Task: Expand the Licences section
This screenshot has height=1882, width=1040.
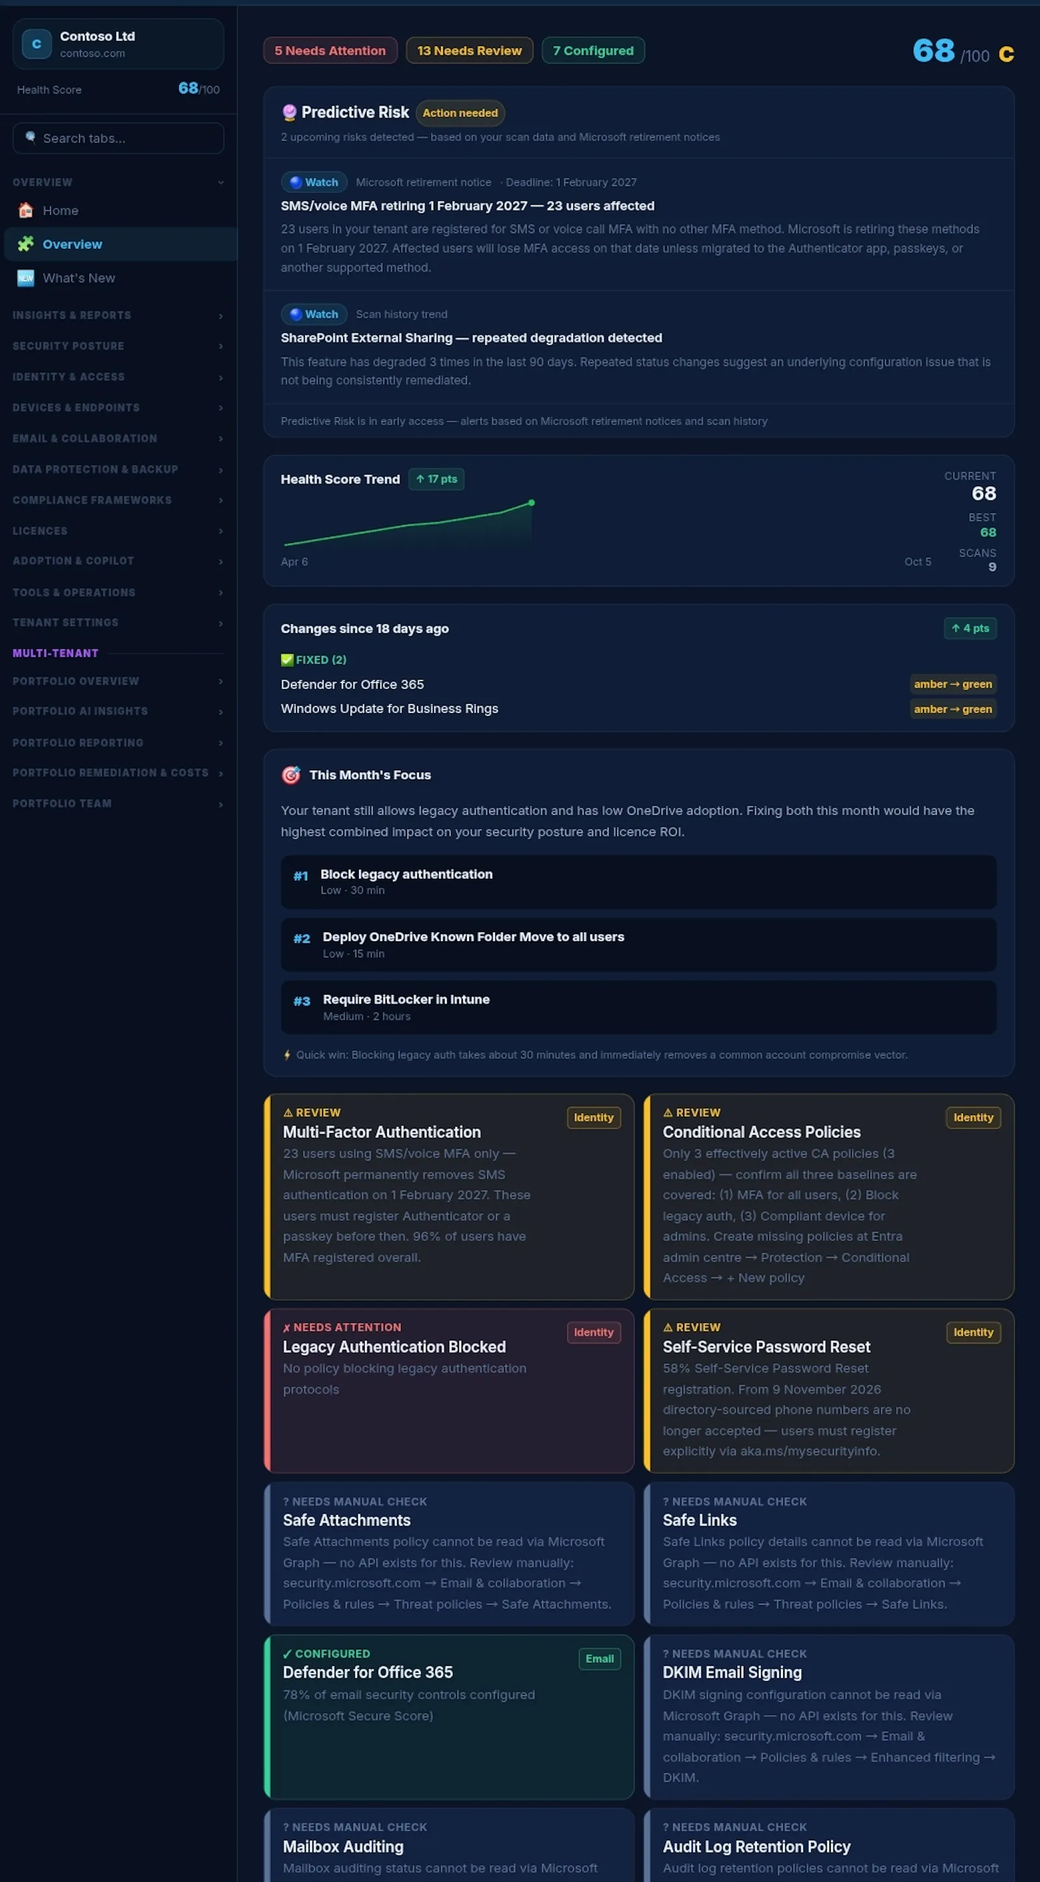Action: click(x=118, y=531)
